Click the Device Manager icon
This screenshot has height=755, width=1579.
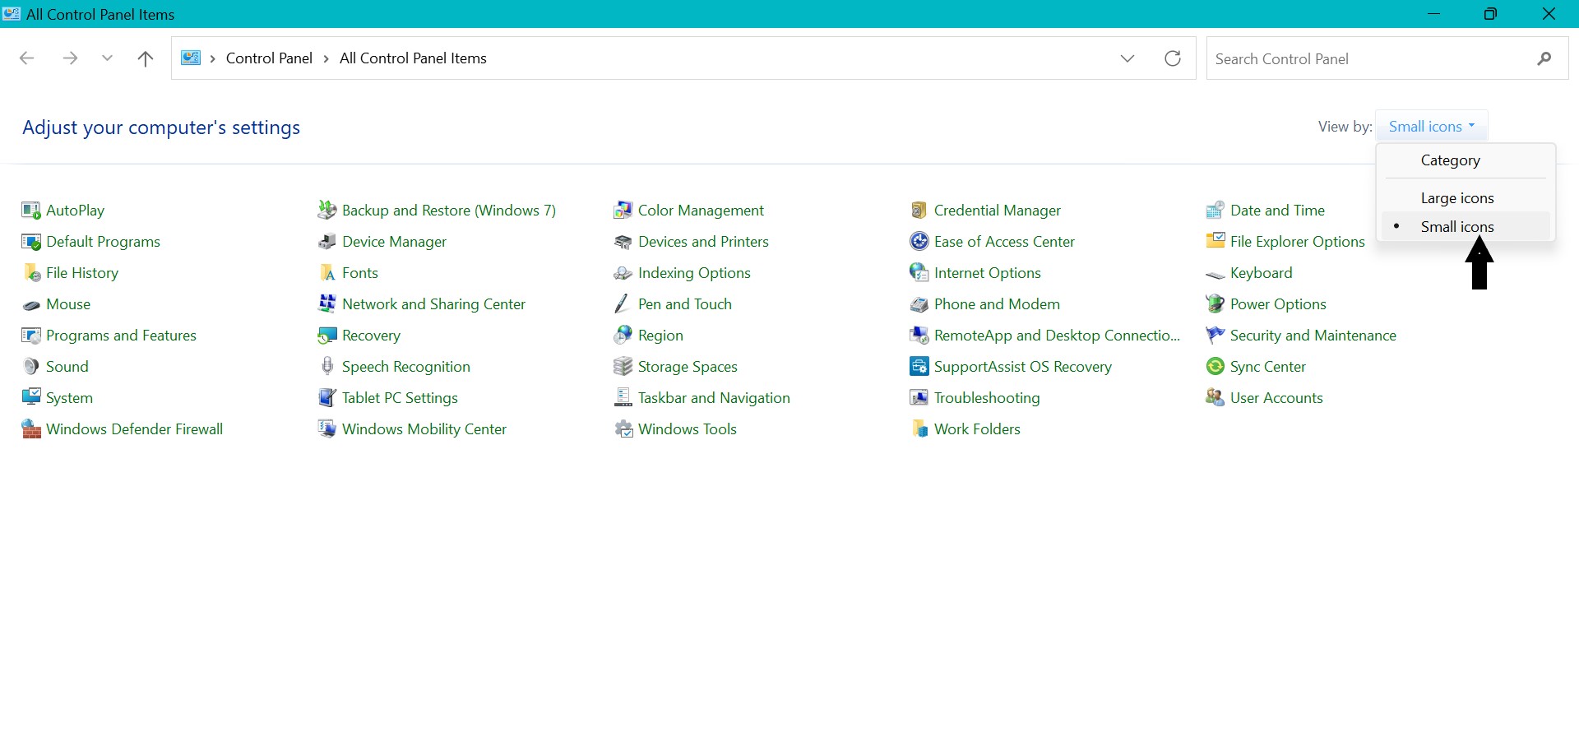tap(327, 242)
